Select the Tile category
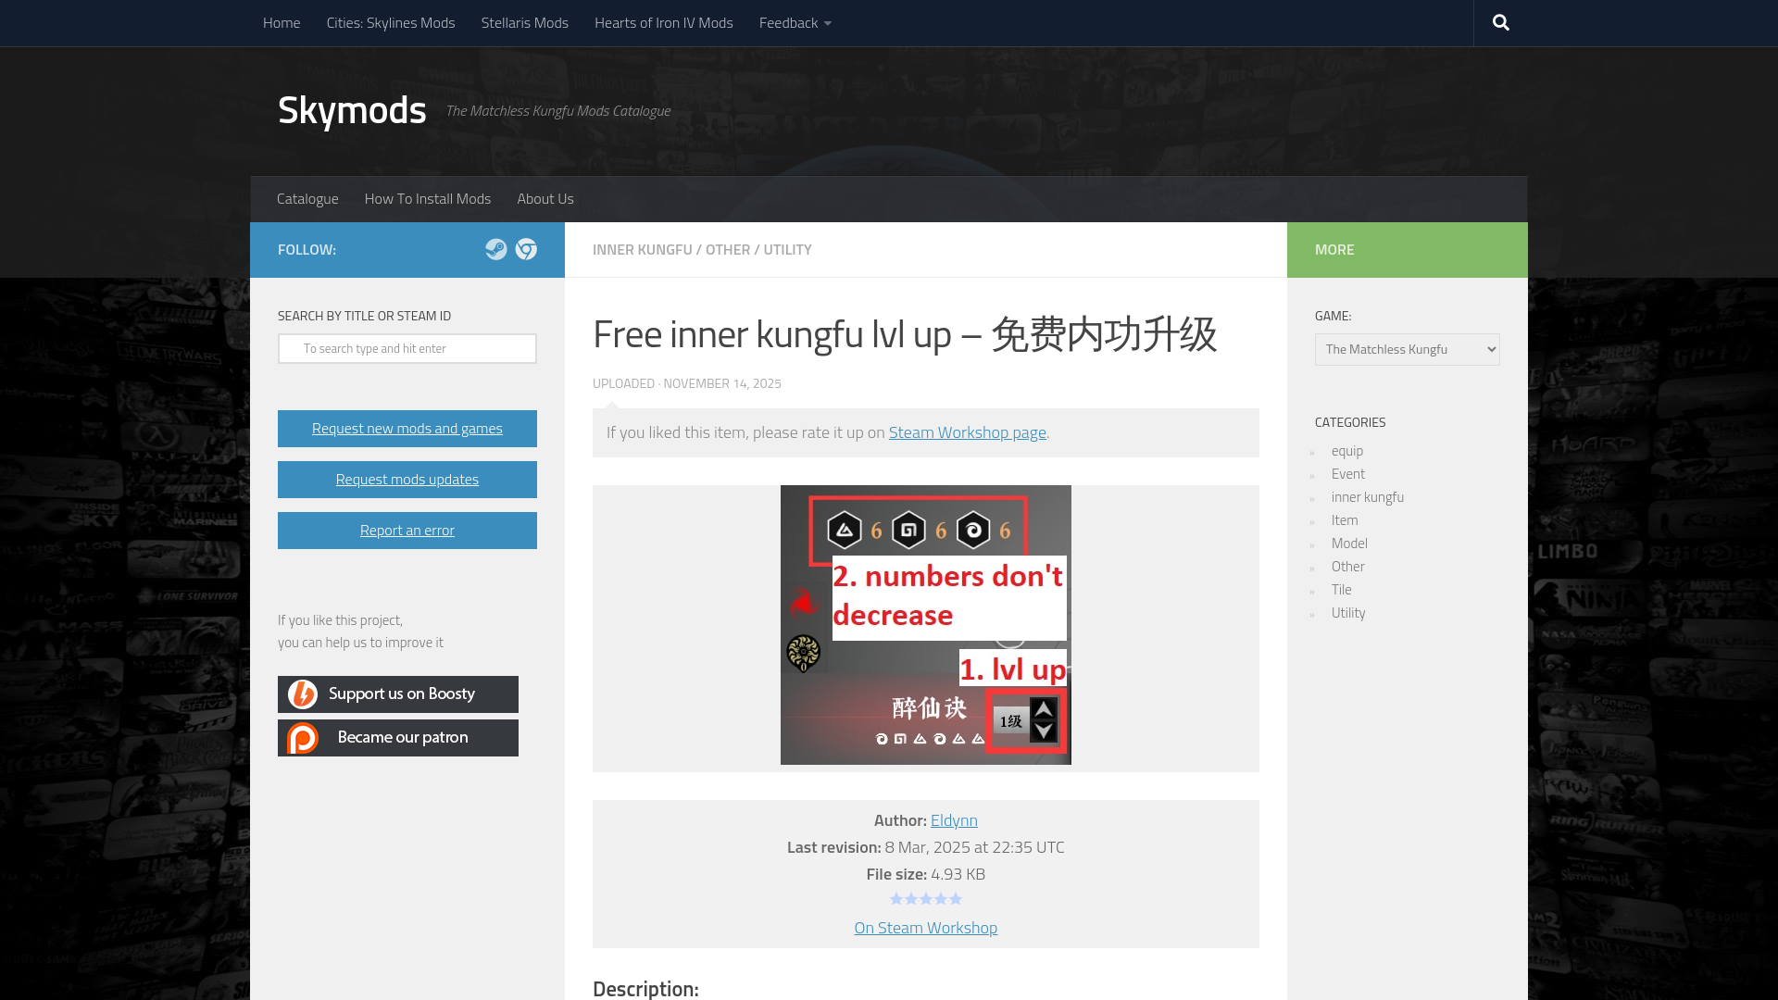The height and width of the screenshot is (1000, 1778). pyautogui.click(x=1342, y=590)
